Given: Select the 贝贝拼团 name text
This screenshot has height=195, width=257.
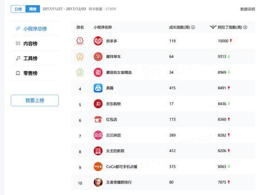Looking at the screenshot, I should point(113,135).
